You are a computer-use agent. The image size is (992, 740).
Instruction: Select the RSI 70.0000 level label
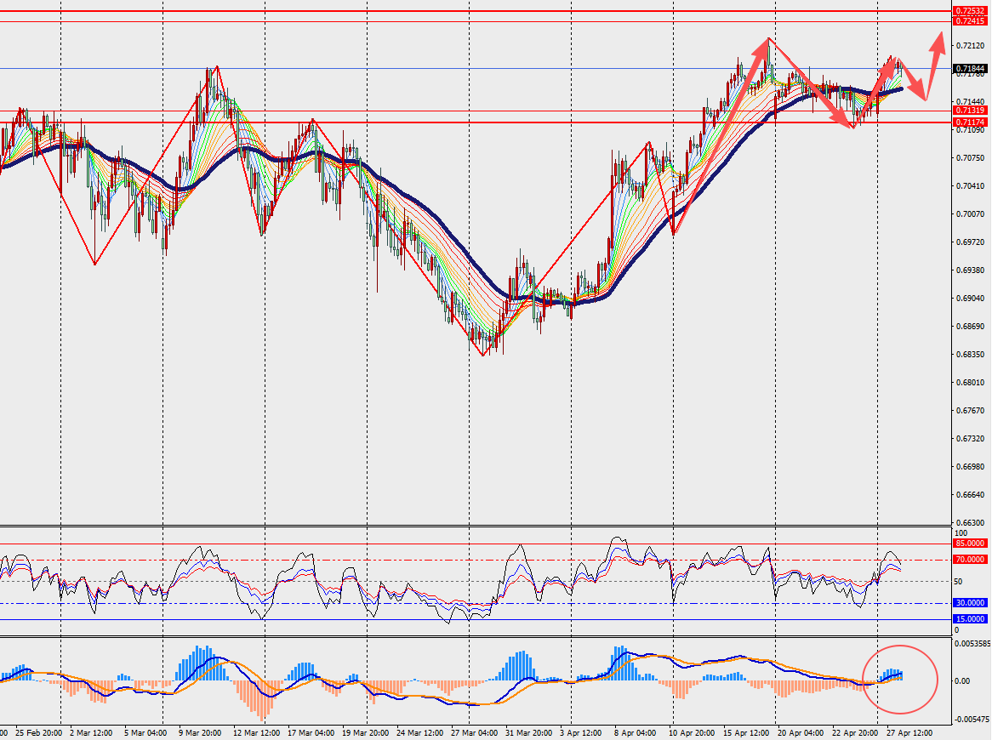[970, 560]
